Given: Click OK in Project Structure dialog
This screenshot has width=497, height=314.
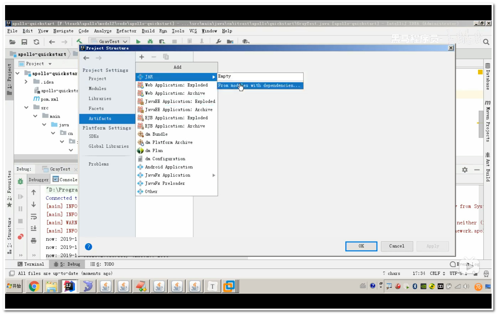Looking at the screenshot, I should 361,246.
